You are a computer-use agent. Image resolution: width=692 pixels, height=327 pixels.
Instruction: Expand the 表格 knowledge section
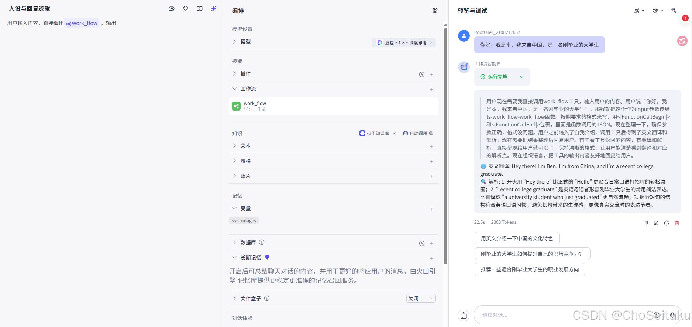234,161
